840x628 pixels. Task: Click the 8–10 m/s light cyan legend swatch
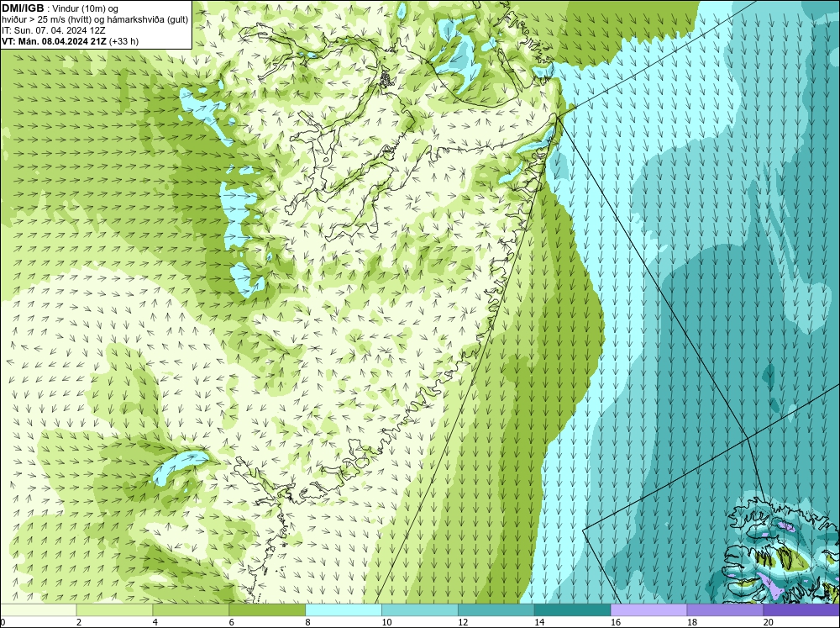tap(344, 610)
